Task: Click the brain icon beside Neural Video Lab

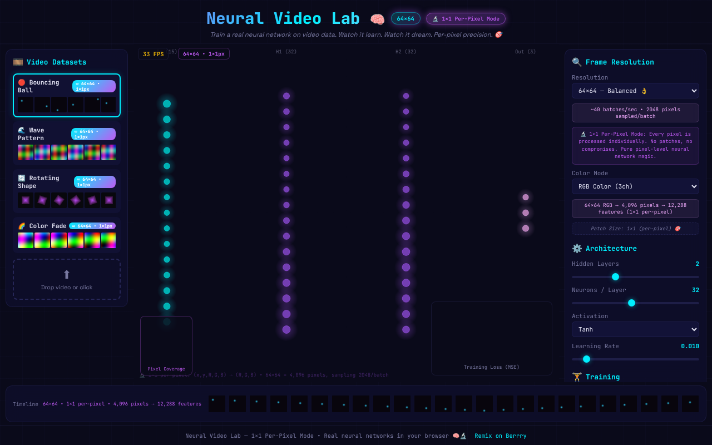Action: click(x=377, y=18)
